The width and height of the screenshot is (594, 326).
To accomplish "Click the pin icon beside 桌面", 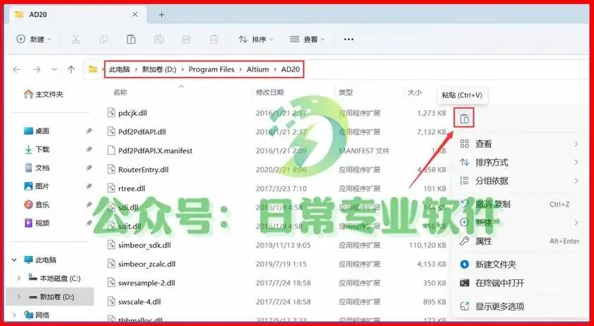I will coord(89,131).
